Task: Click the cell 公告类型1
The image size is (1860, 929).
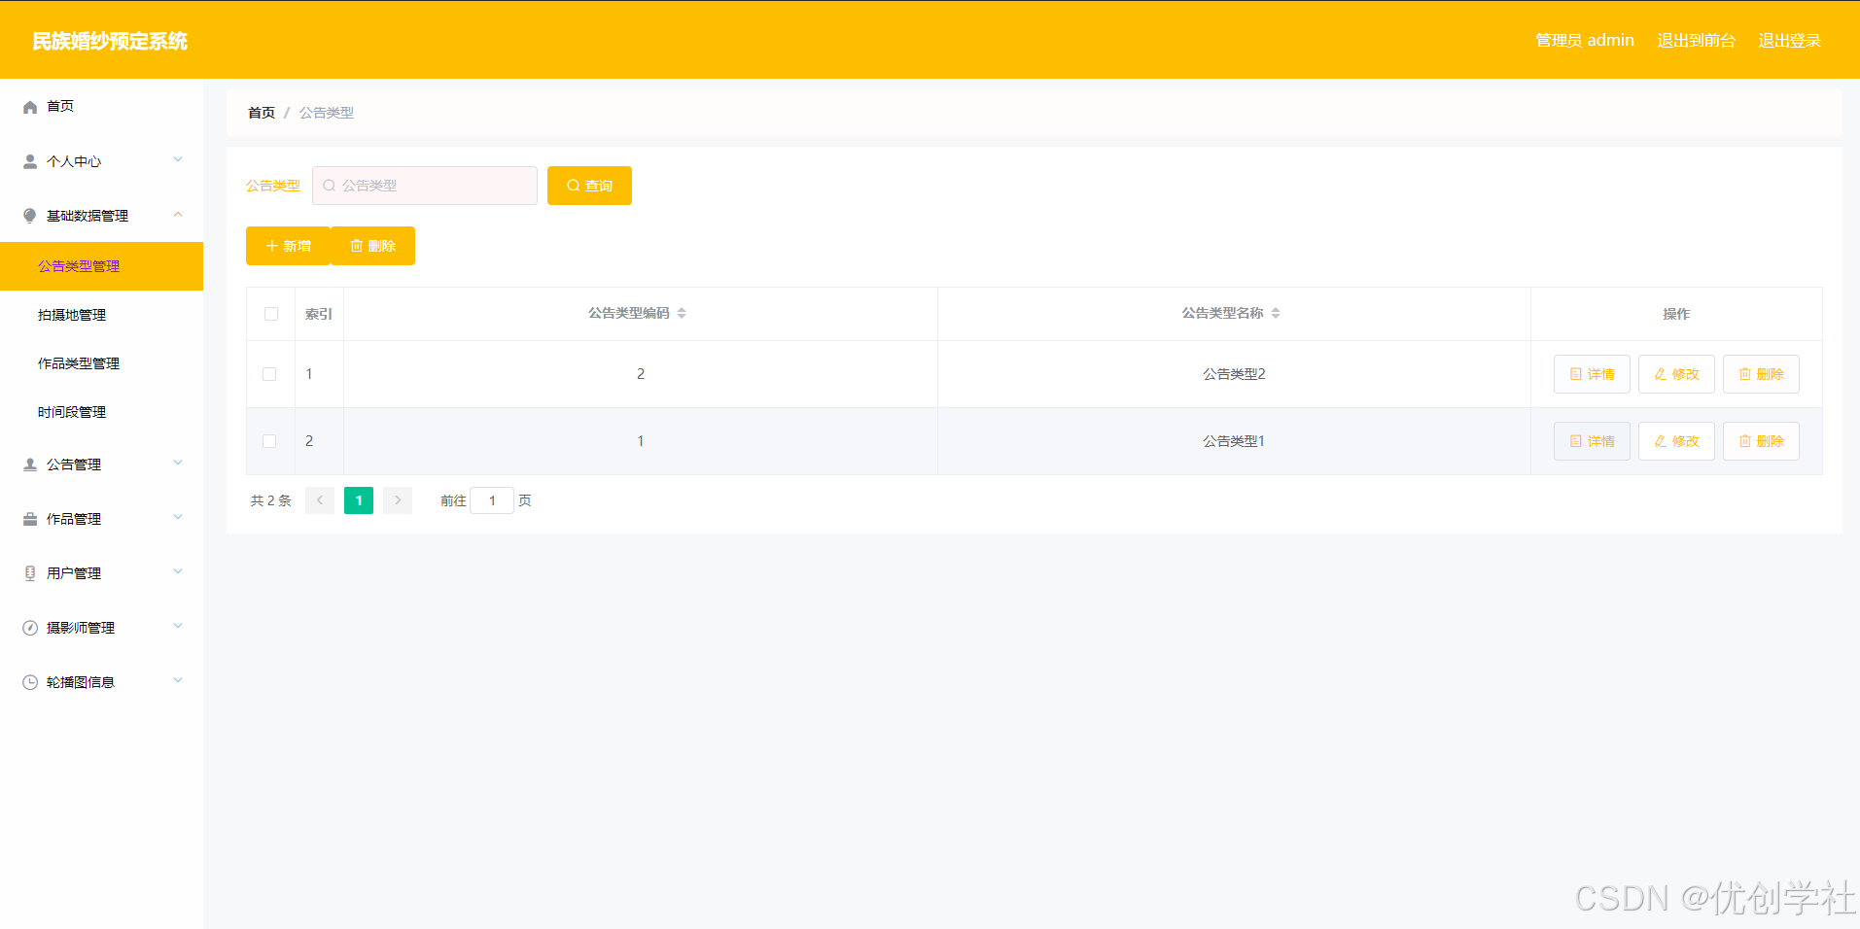Action: click(x=1234, y=441)
